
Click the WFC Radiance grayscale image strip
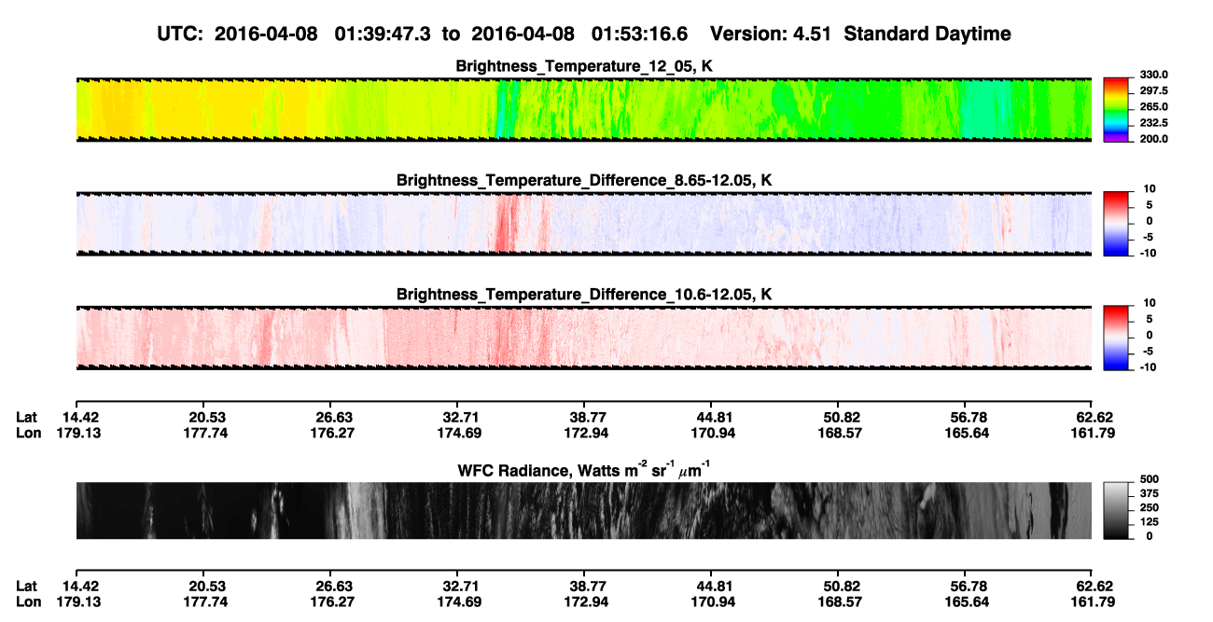coord(583,510)
